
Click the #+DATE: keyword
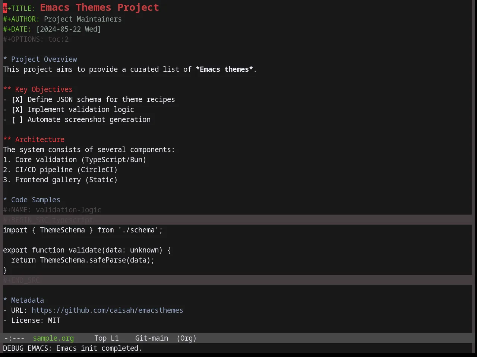point(17,29)
